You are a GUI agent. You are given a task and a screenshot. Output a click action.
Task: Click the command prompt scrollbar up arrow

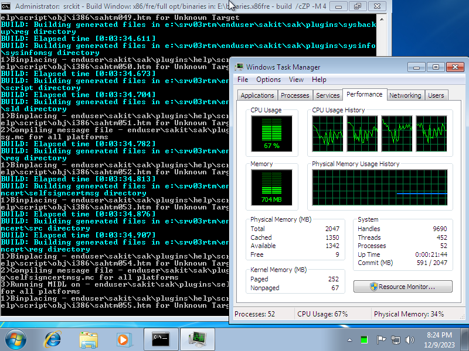[382, 19]
